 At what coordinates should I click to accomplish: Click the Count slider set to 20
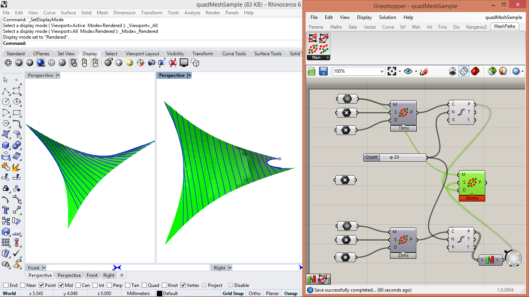pyautogui.click(x=395, y=157)
